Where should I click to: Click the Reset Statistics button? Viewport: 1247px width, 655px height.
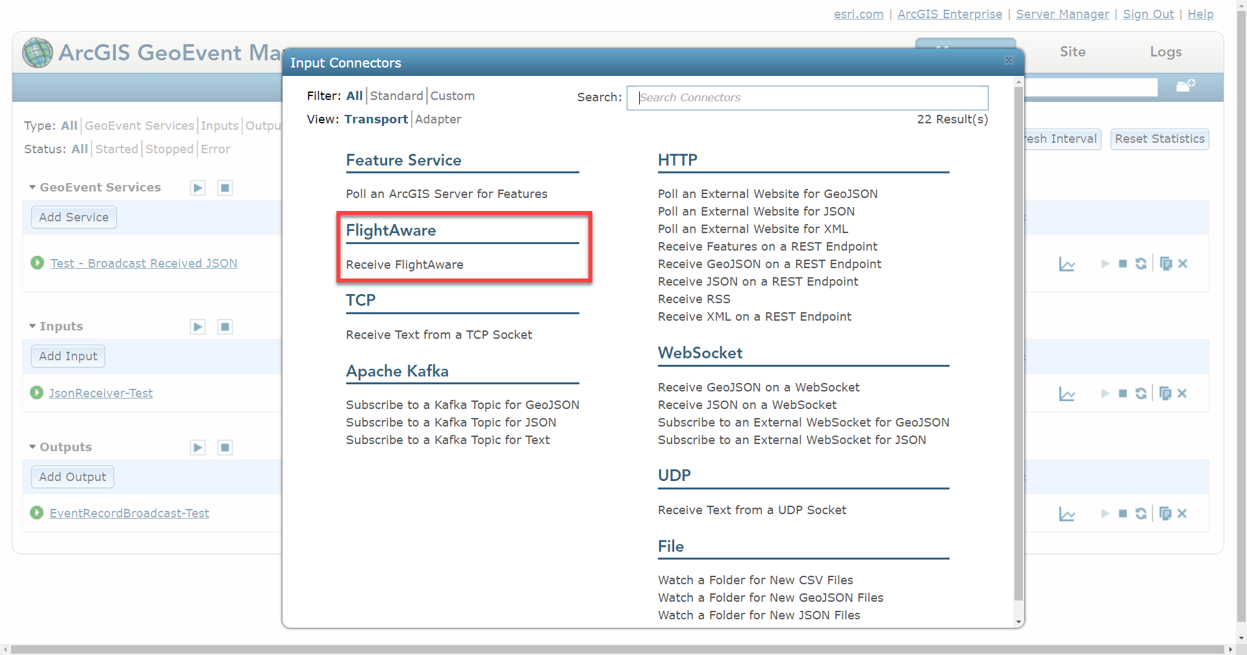tap(1159, 139)
